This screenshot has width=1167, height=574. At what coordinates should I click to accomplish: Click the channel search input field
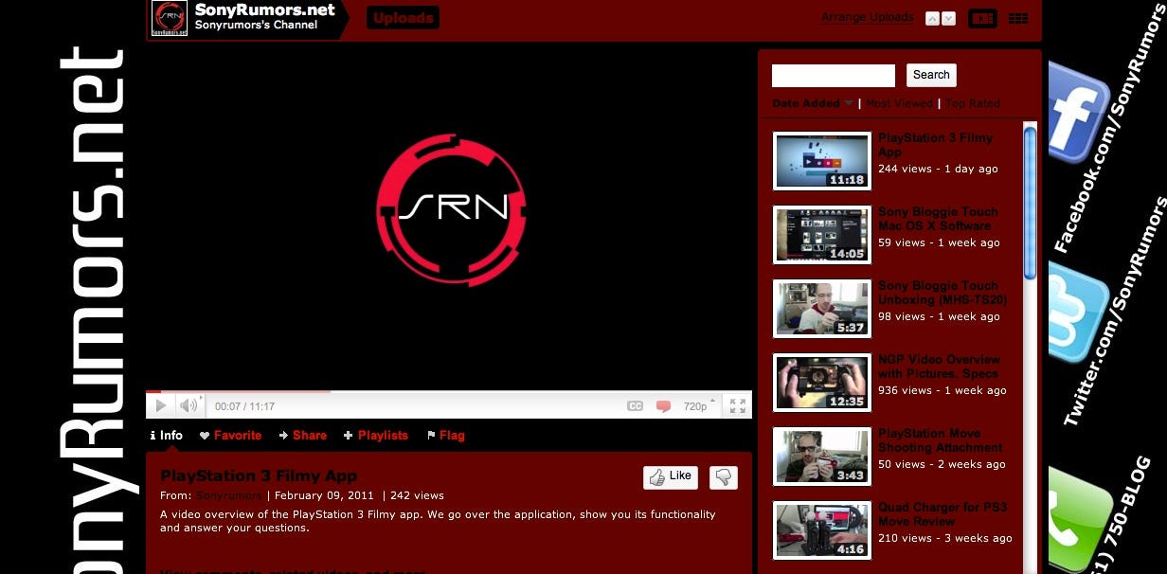[834, 76]
